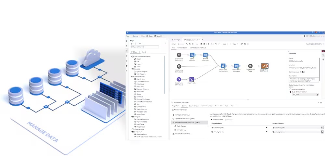Select the SAS Steps tab
The height and width of the screenshot is (157, 325).
point(134,52)
